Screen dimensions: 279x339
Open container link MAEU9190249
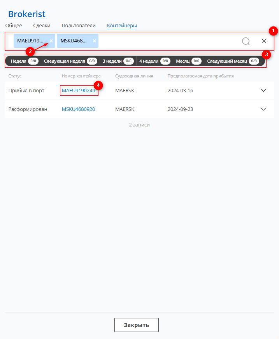tap(79, 91)
